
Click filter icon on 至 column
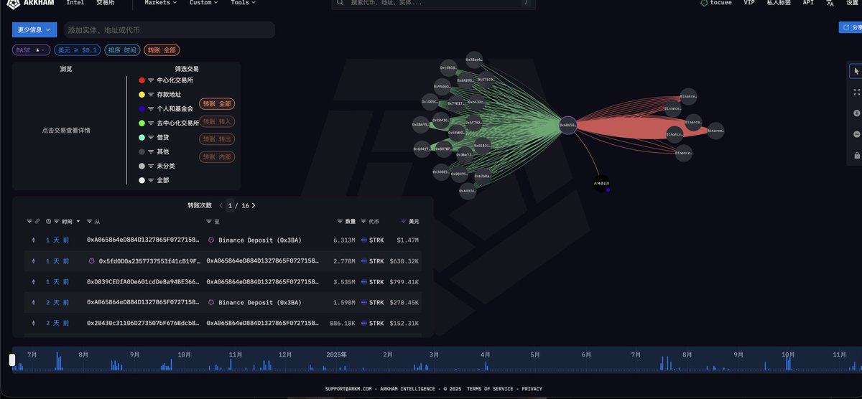pos(208,222)
